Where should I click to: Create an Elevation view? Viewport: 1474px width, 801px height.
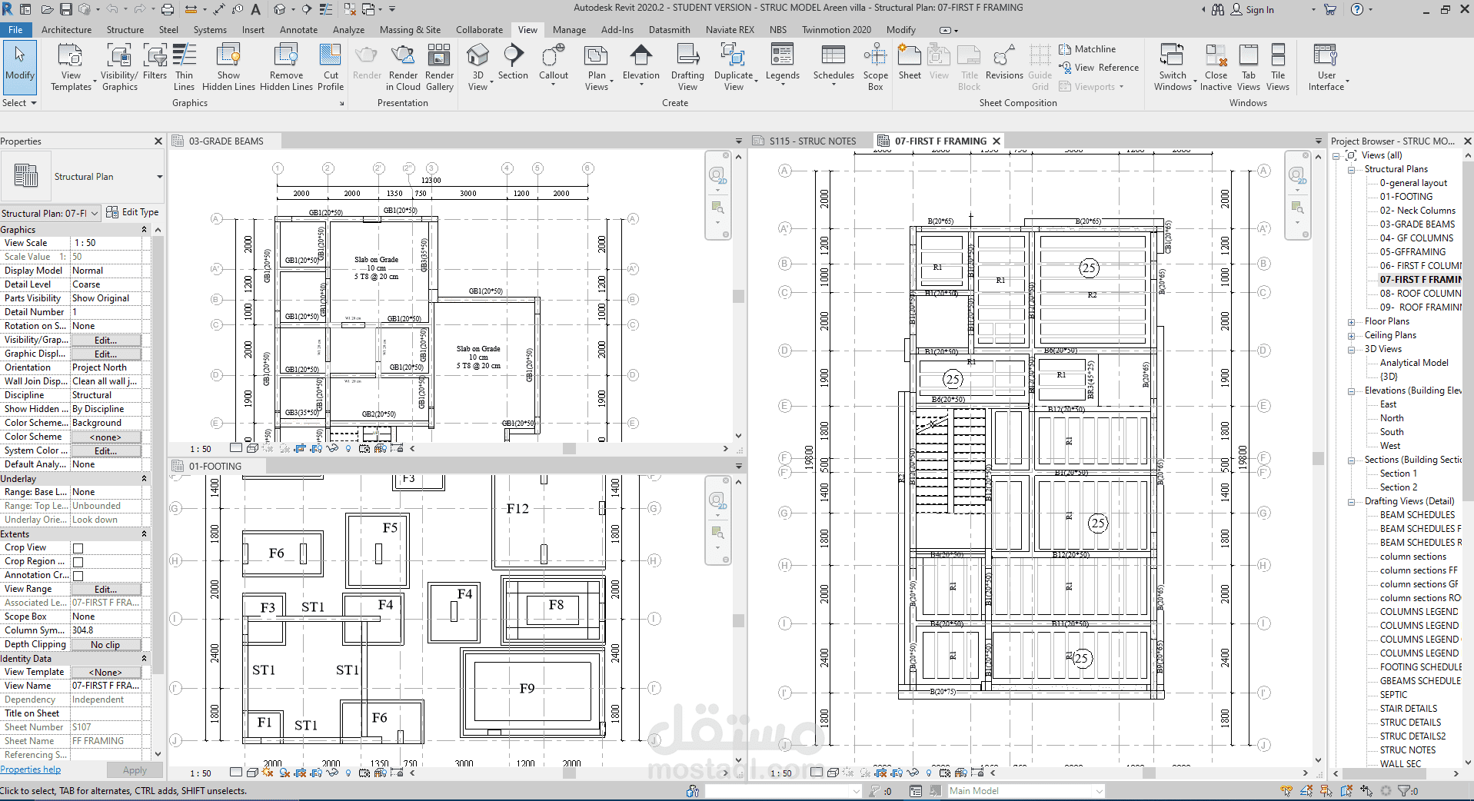(x=641, y=63)
